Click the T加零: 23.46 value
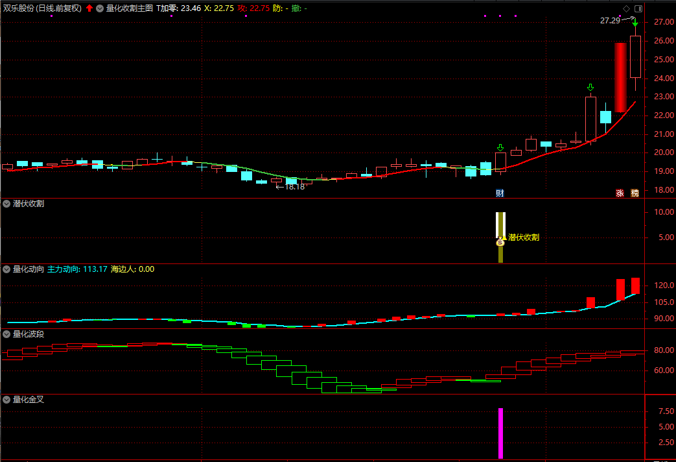Image resolution: width=676 pixels, height=462 pixels. pyautogui.click(x=178, y=8)
